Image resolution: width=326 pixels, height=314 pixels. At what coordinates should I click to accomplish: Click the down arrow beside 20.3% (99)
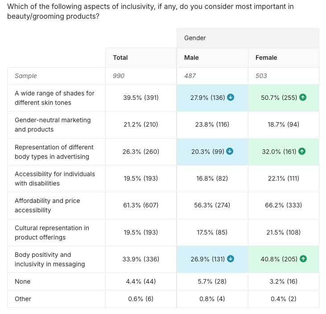tap(230, 152)
